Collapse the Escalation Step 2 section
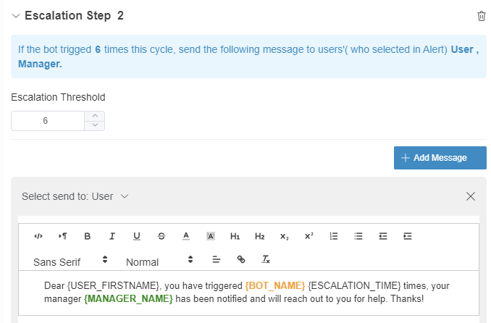The width and height of the screenshot is (491, 323). click(16, 15)
